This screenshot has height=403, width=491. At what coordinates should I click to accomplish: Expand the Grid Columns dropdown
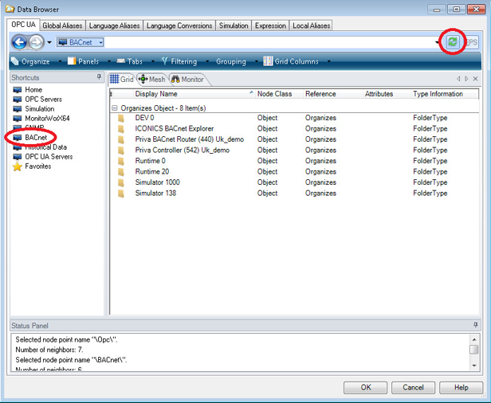[x=297, y=61]
